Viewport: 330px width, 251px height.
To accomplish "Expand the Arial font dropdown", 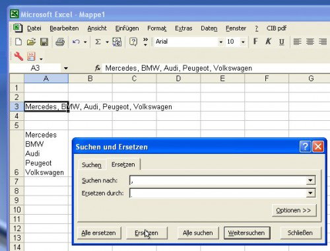I will (220, 42).
